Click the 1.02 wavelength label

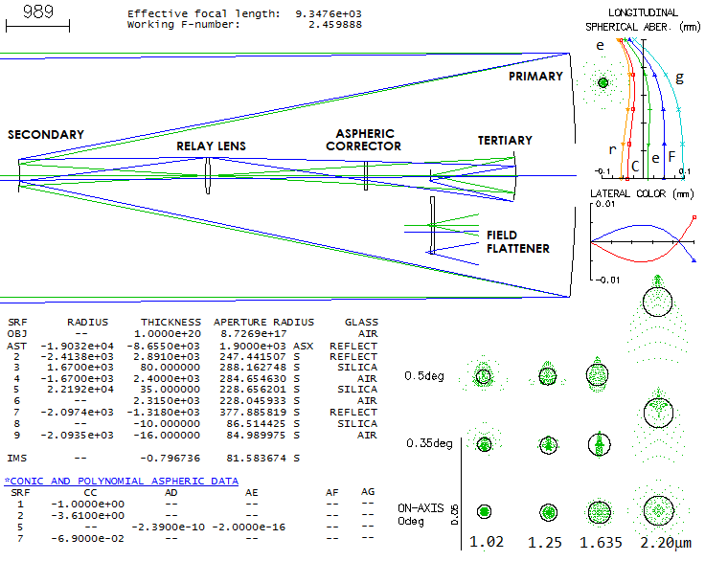pos(487,542)
